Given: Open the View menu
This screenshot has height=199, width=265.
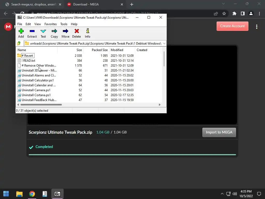Looking at the screenshot, I should (x=38, y=24).
